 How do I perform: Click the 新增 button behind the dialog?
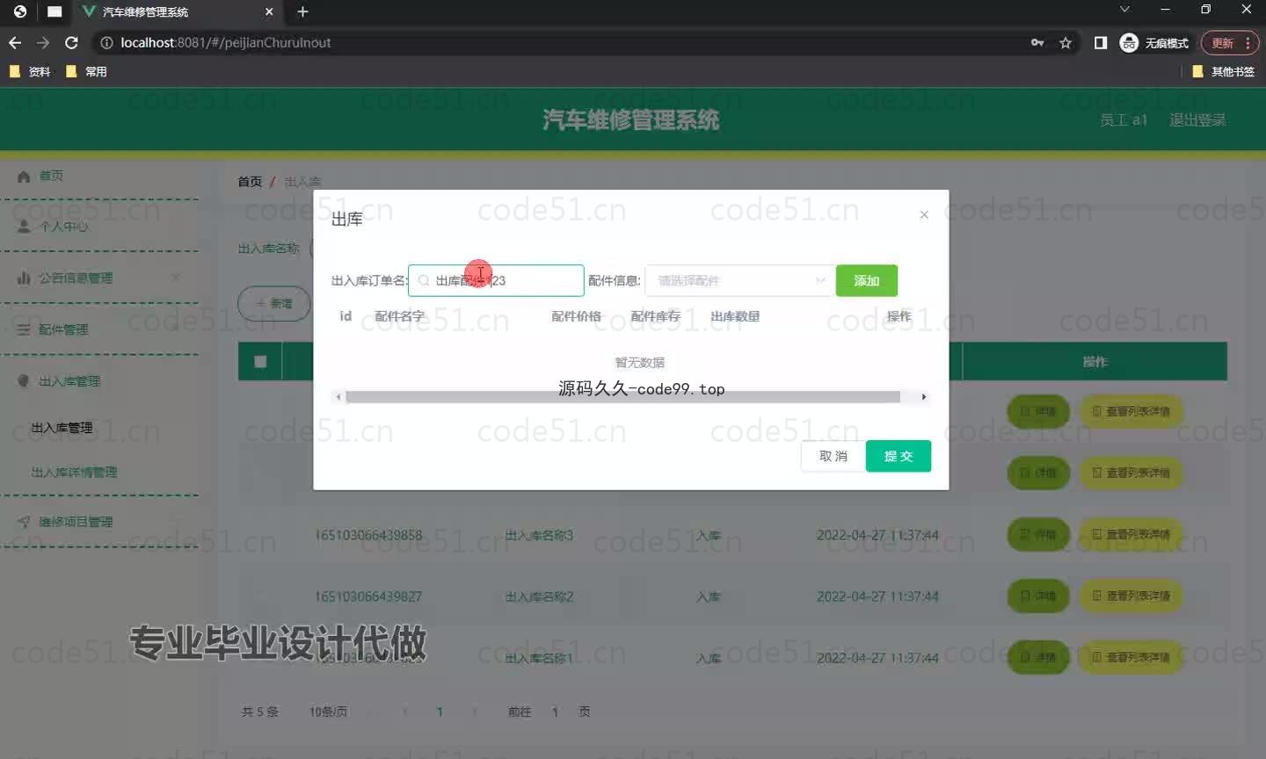click(x=274, y=303)
